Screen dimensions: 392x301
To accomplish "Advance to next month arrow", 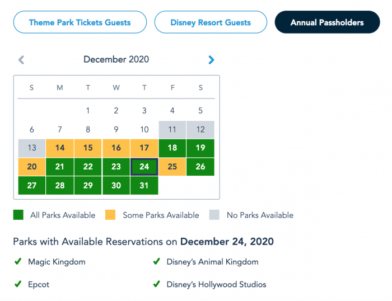I will click(211, 60).
